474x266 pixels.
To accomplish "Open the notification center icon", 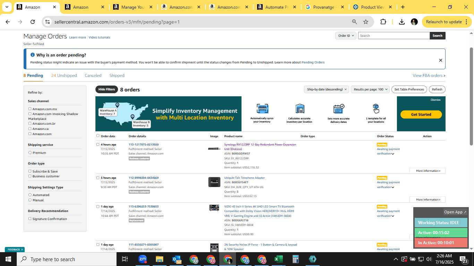I will 463,259.
